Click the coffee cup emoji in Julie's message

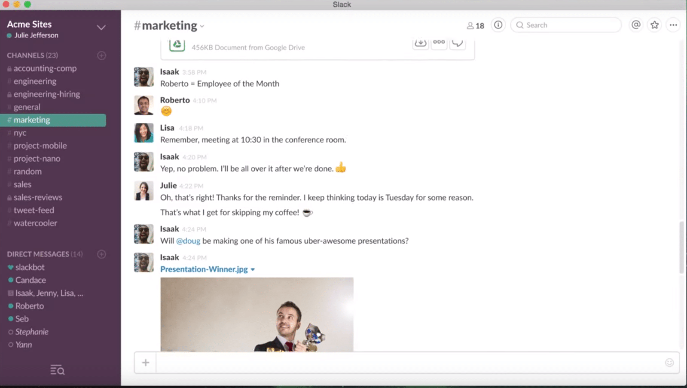point(307,213)
